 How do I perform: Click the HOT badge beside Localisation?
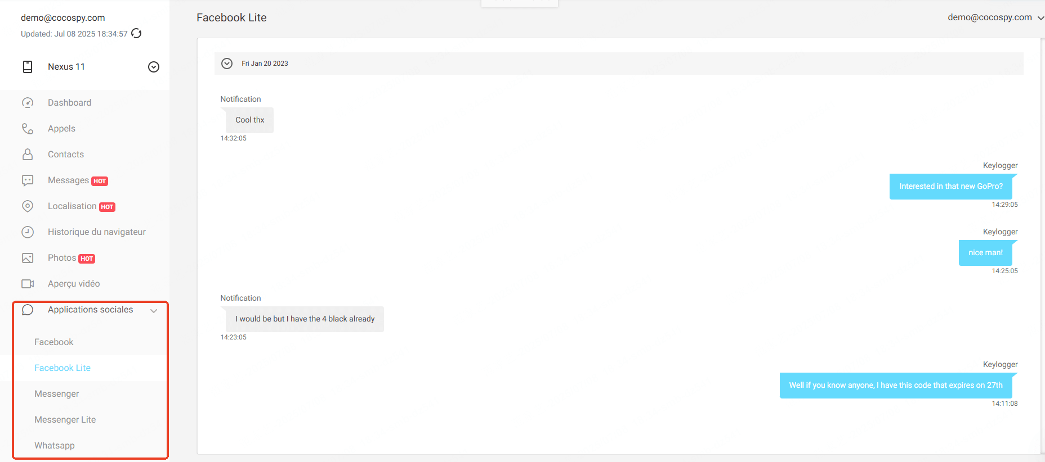(108, 207)
